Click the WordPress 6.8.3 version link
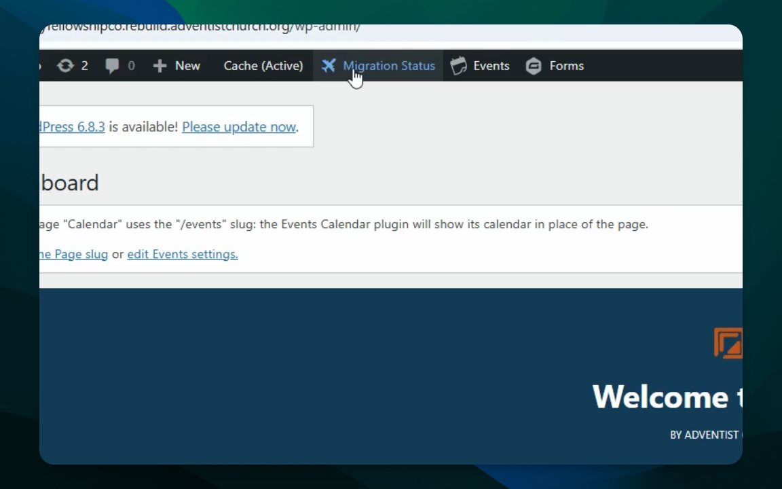The width and height of the screenshot is (782, 489). [73, 127]
